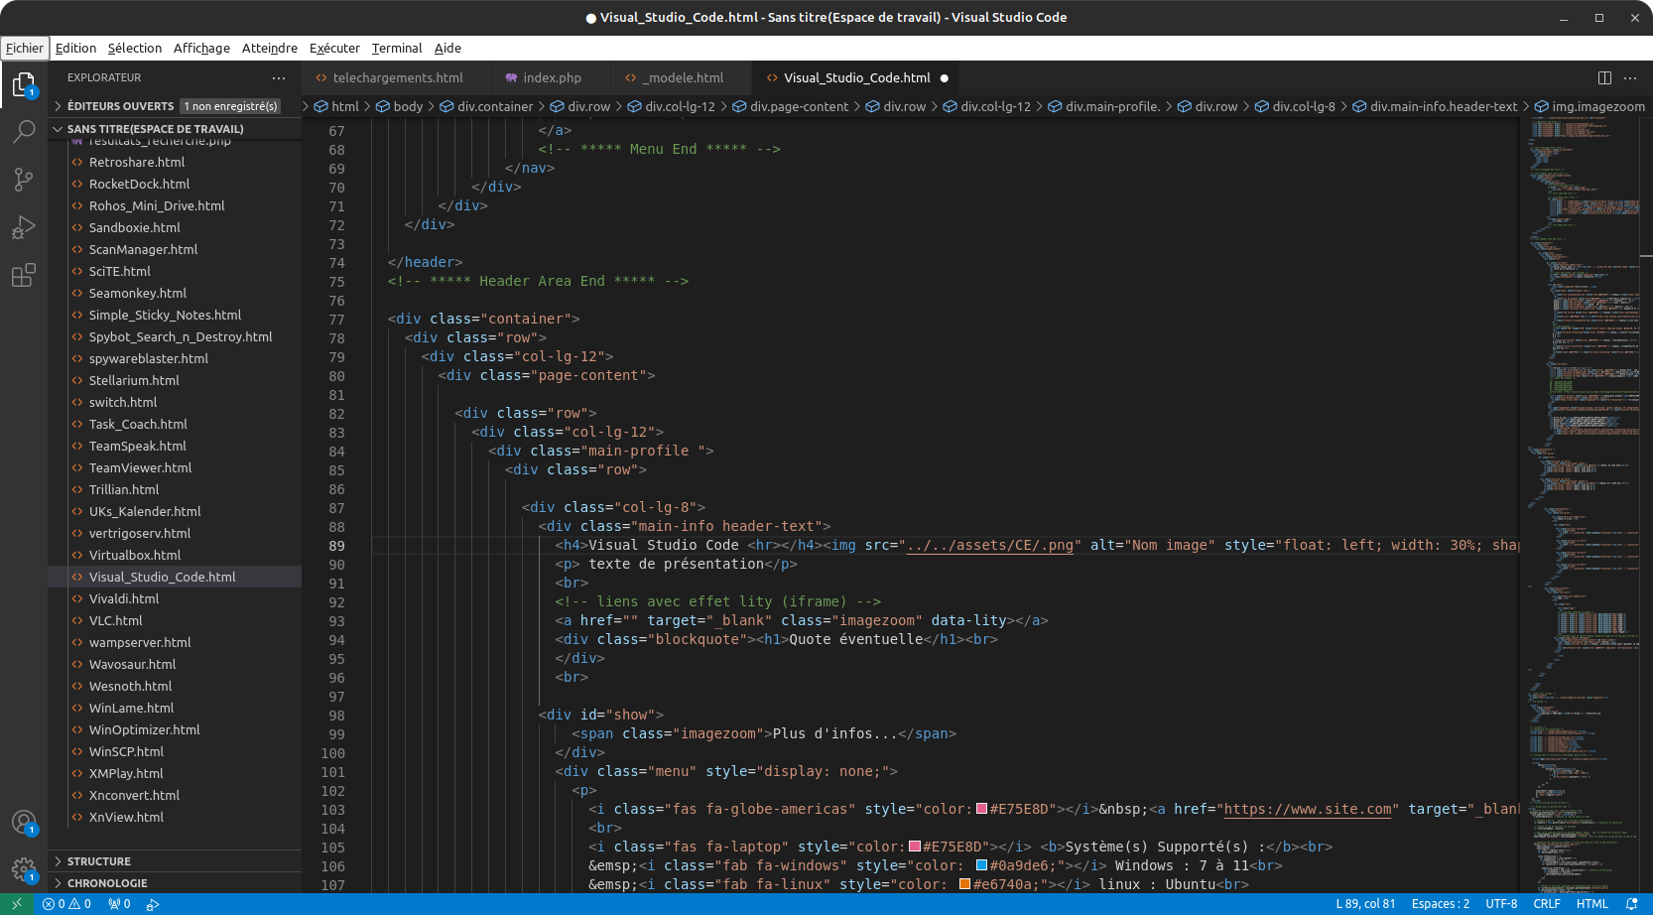Viewport: 1653px width, 915px height.
Task: Click the Accounts icon
Action: 23,823
